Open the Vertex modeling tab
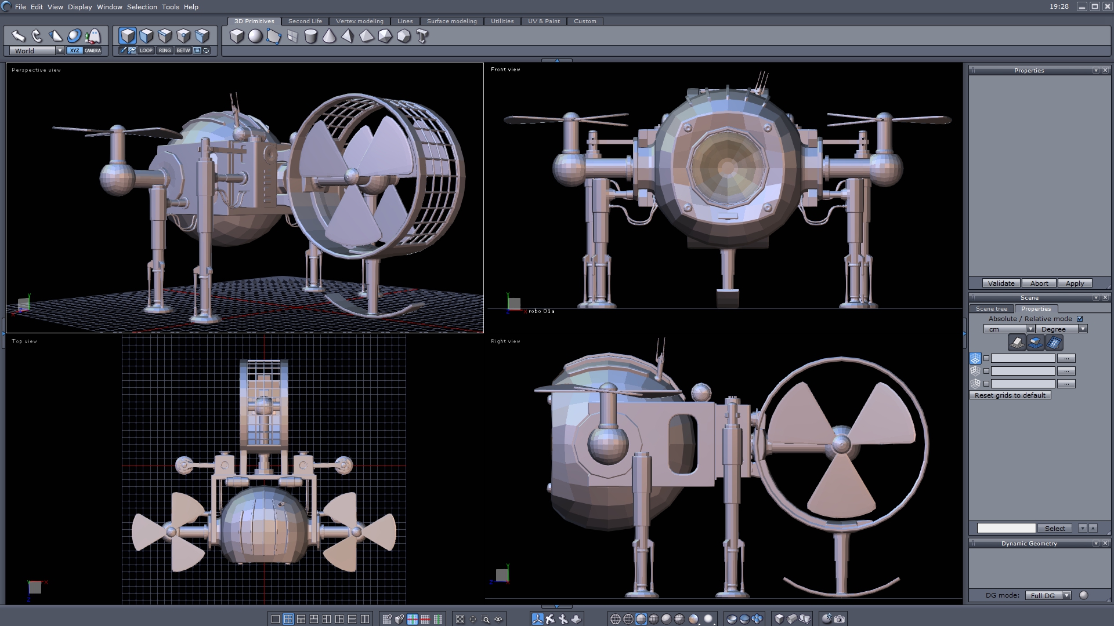Image resolution: width=1114 pixels, height=626 pixels. click(x=359, y=21)
